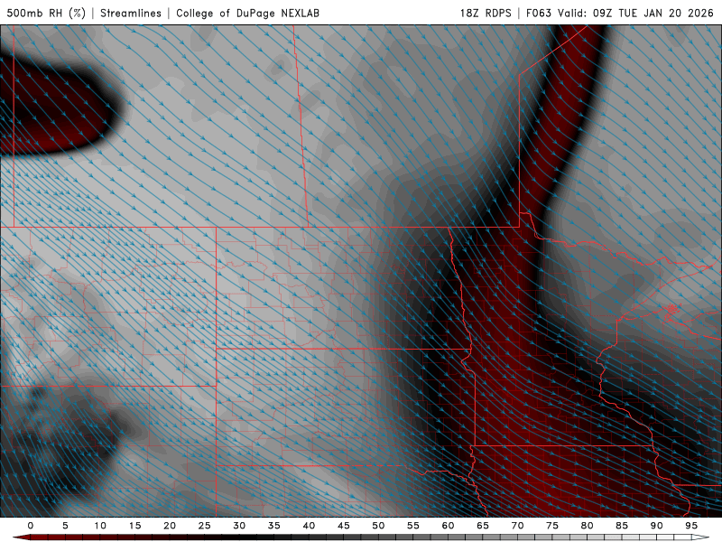Viewport: 722px width, 542px height.
Task: Click the "0" color scale label
Action: click(x=31, y=526)
